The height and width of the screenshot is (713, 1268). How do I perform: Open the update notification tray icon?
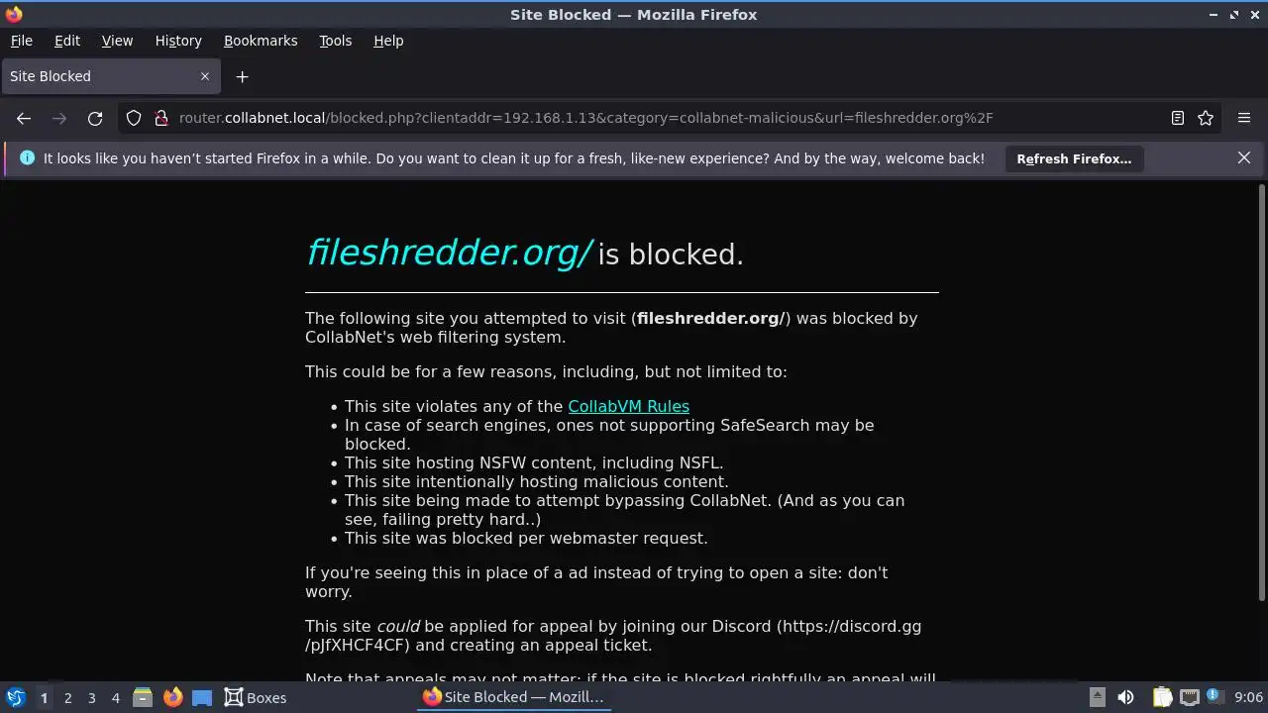[x=1214, y=697]
